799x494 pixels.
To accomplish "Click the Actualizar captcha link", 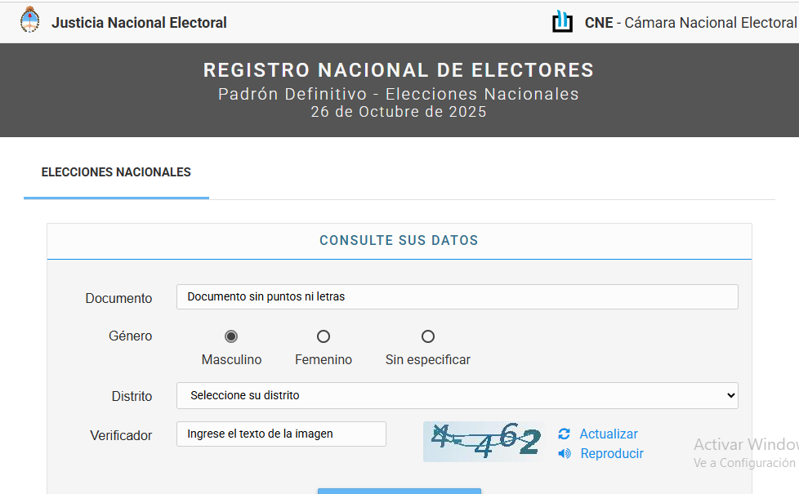I will [x=609, y=434].
